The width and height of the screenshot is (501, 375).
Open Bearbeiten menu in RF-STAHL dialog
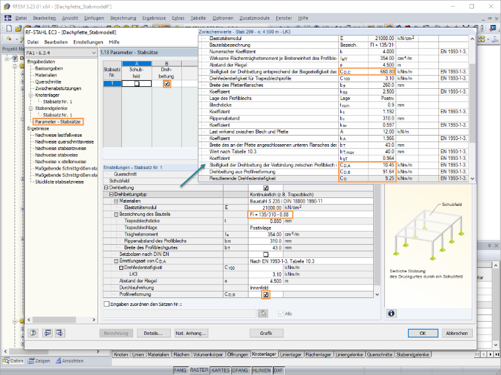(x=55, y=42)
